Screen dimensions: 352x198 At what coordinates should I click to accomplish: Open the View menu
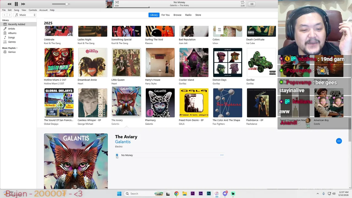24,10
